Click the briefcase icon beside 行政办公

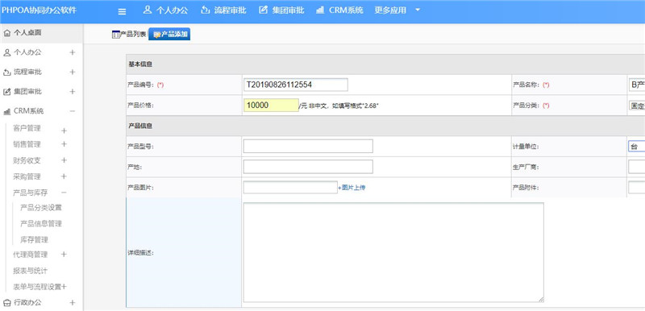(7, 303)
